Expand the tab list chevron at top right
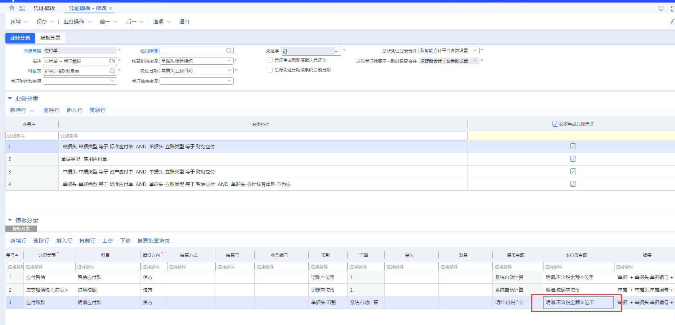 pos(661,9)
